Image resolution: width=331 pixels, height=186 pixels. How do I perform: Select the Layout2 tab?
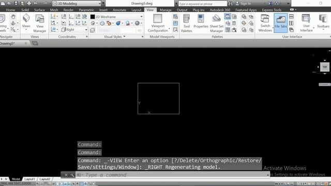[45, 179]
